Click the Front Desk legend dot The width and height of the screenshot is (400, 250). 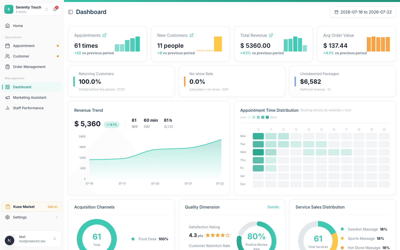133,239
